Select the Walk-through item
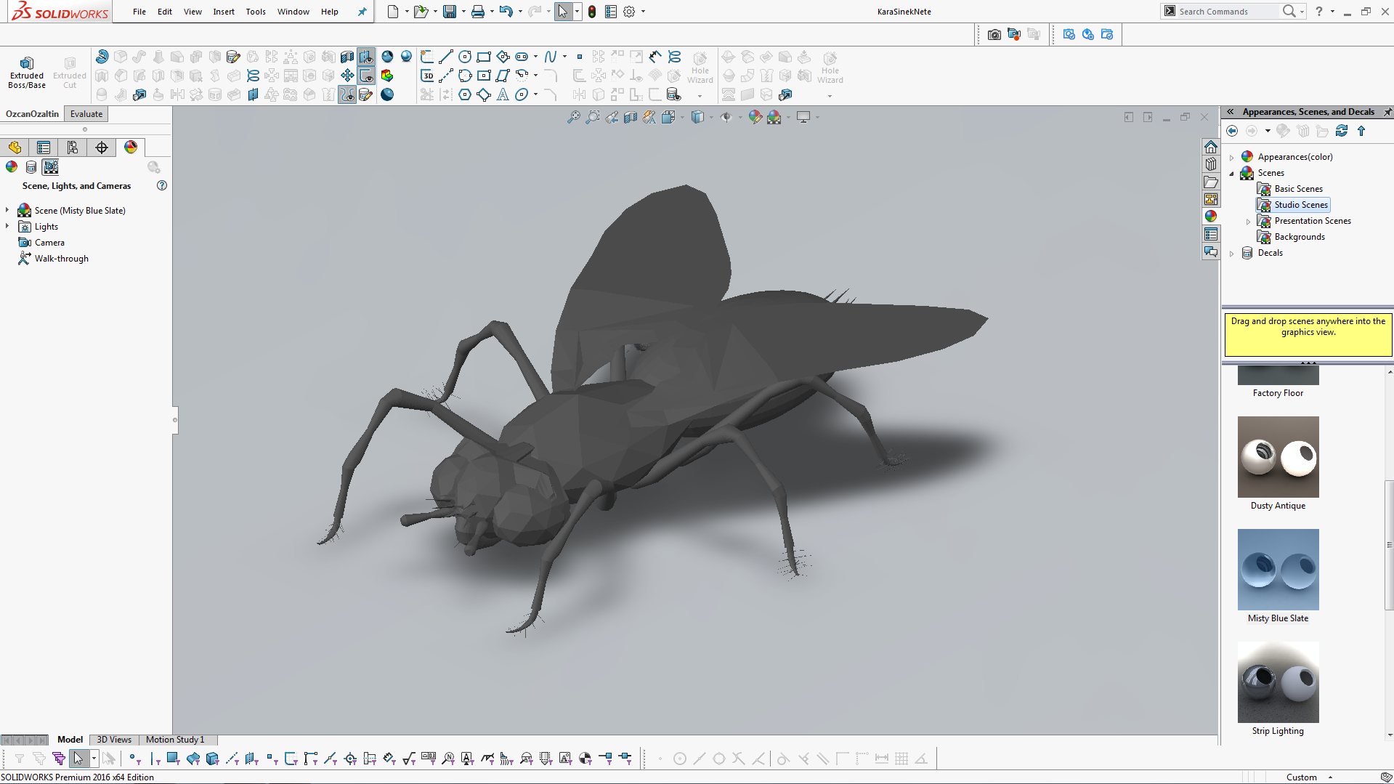The width and height of the screenshot is (1394, 784). point(53,259)
